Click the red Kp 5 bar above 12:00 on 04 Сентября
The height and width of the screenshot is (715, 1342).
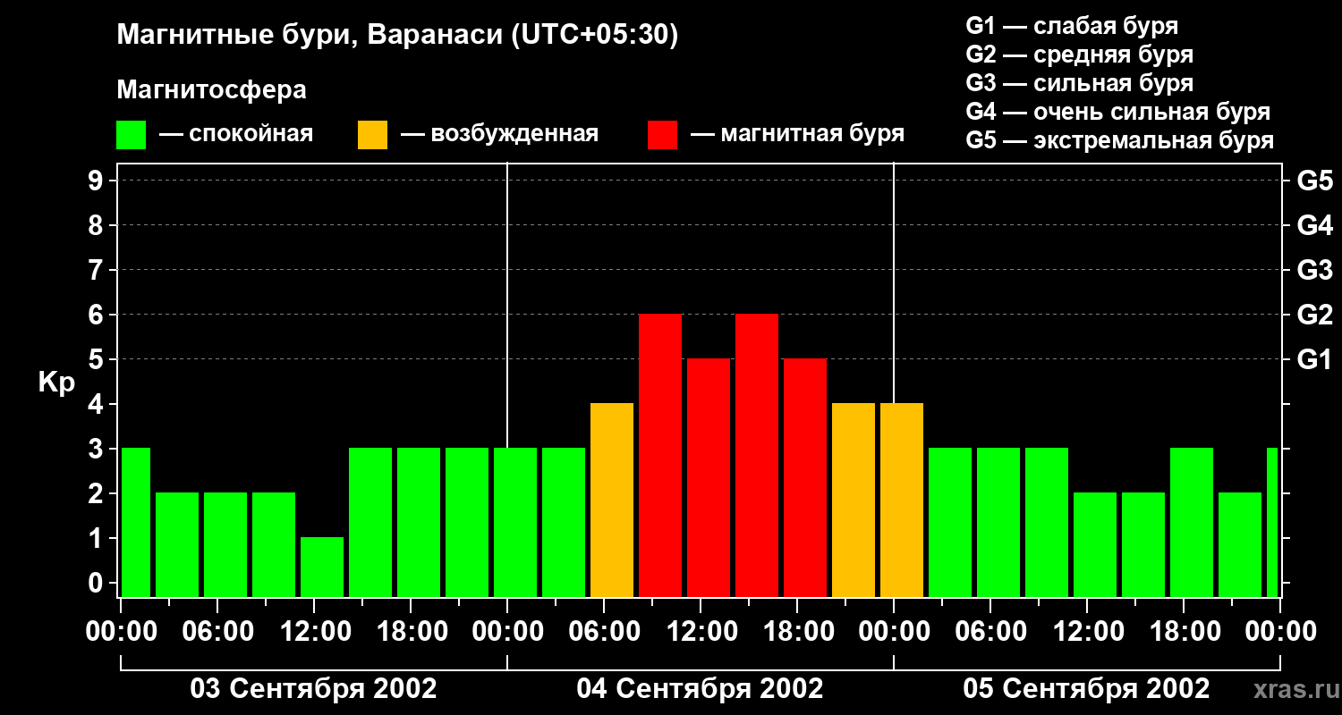coord(709,477)
